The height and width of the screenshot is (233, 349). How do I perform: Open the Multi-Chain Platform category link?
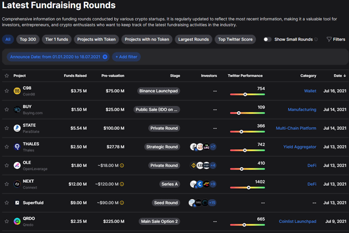pyautogui.click(x=296, y=128)
